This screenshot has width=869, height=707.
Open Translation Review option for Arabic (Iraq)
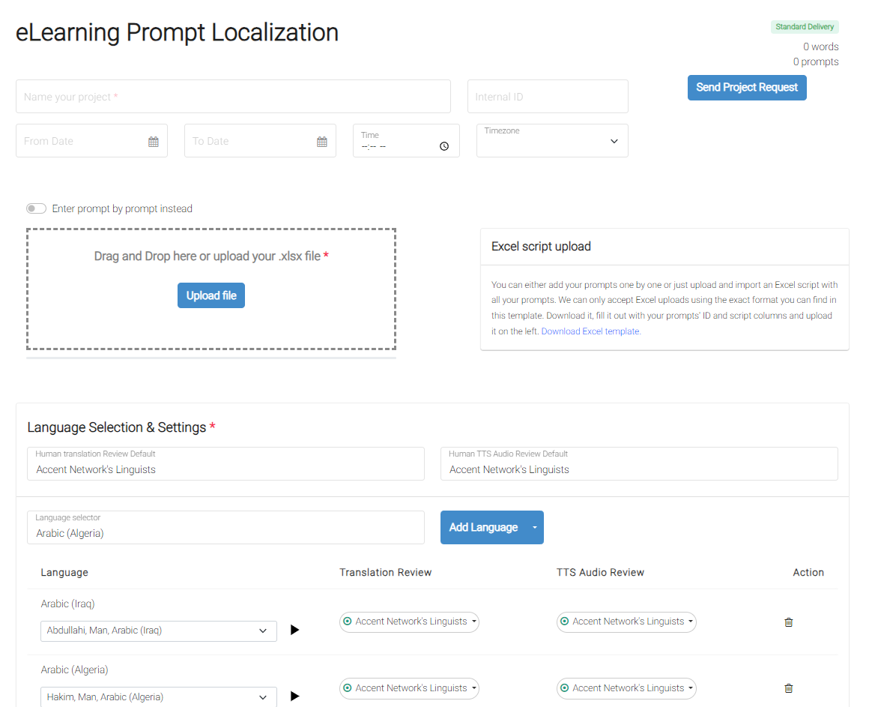(x=409, y=622)
